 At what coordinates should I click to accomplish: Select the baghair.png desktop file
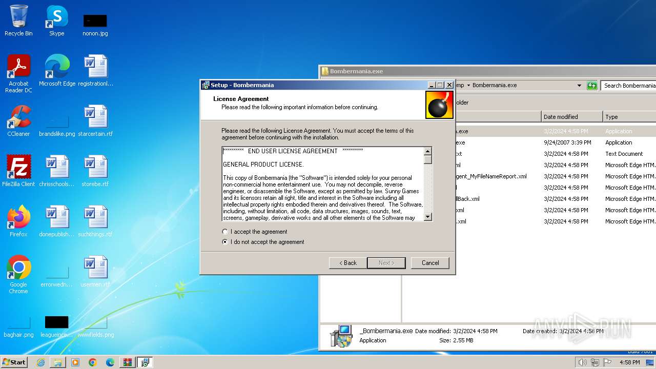coord(18,327)
